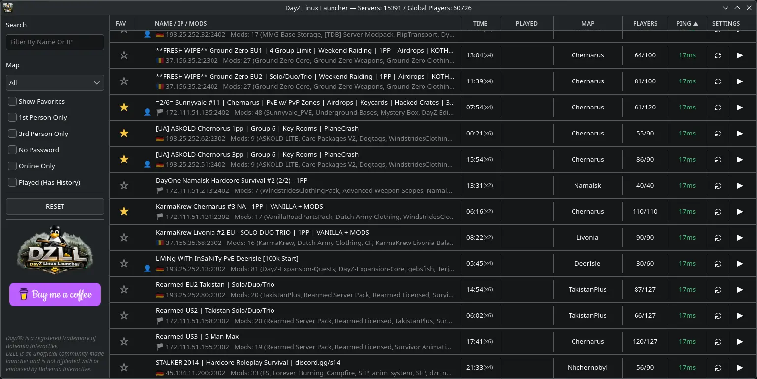Unfavorite the KarmaKrew Chernarus #3 NA server
This screenshot has width=757, height=379.
point(124,211)
